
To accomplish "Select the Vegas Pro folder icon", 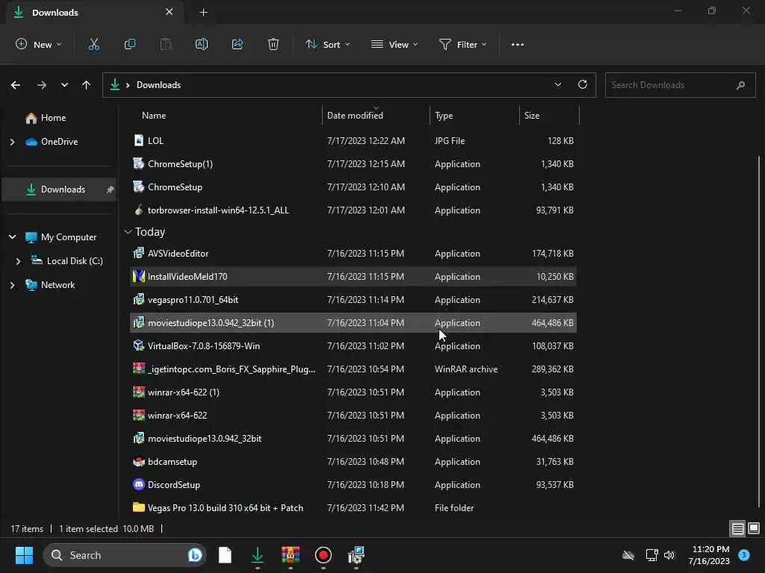I will (x=138, y=507).
